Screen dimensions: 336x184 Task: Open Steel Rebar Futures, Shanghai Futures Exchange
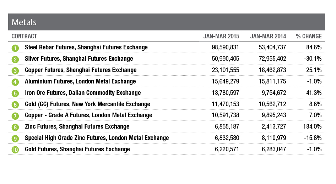[86, 47]
